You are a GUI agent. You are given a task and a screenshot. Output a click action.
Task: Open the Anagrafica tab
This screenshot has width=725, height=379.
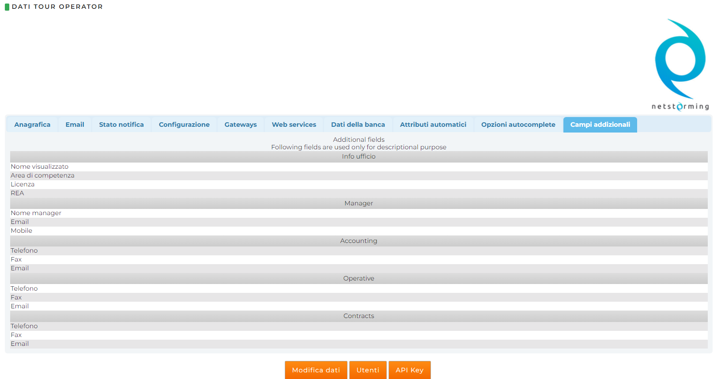[x=32, y=125]
